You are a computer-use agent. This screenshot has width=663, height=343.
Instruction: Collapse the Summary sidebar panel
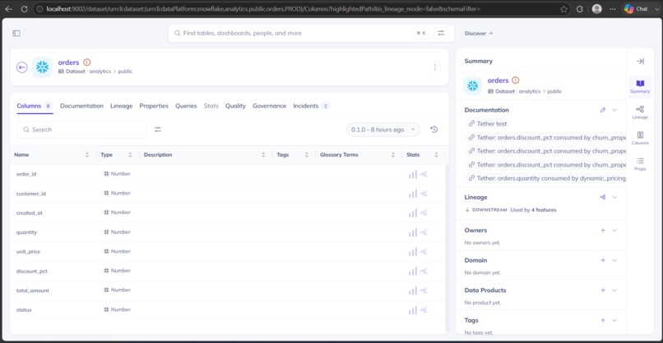[x=640, y=62]
